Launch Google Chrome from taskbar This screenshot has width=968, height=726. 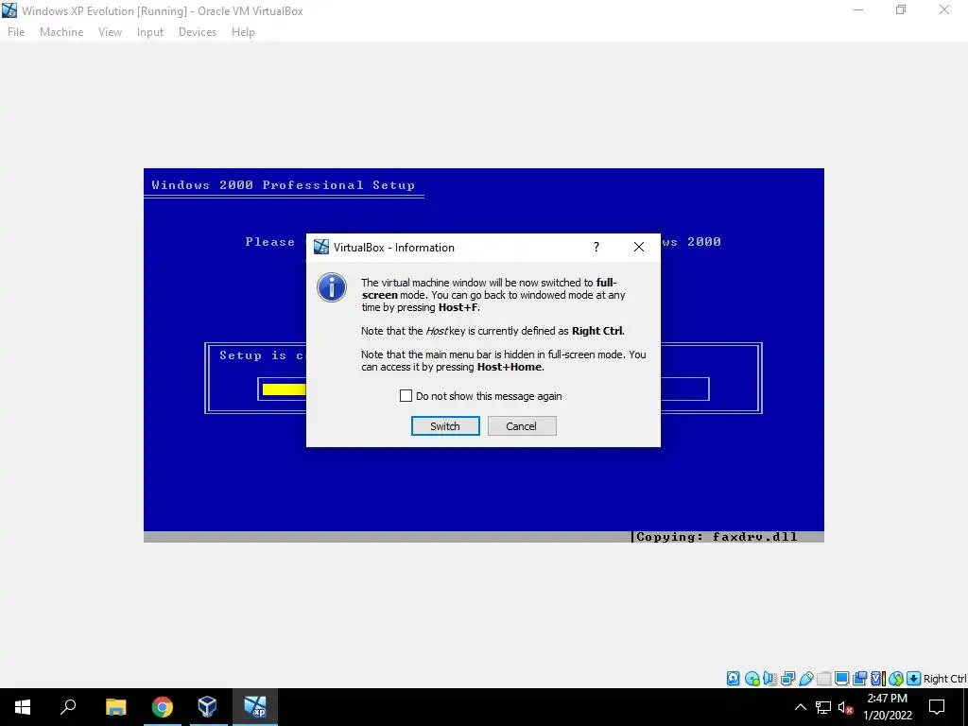[163, 707]
